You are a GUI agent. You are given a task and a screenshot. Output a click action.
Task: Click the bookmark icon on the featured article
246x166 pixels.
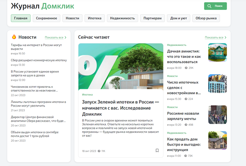[157, 150]
